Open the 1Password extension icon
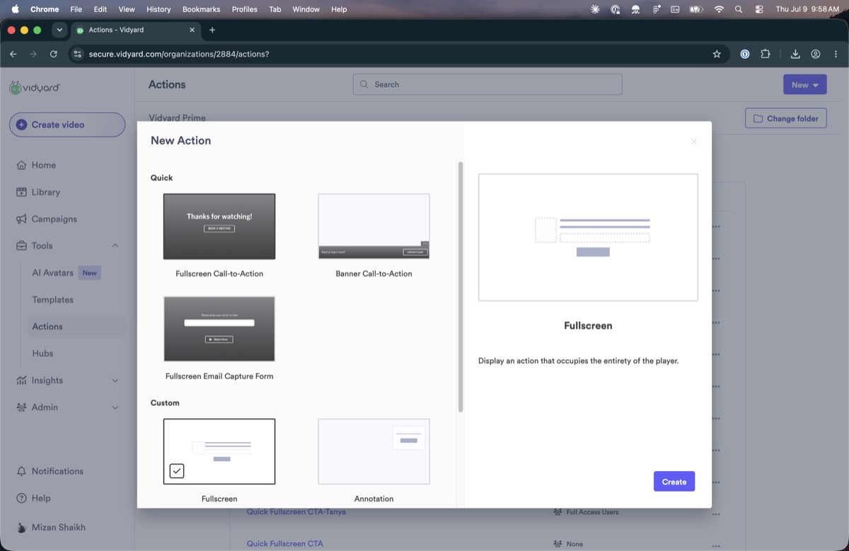The image size is (849, 551). click(745, 54)
